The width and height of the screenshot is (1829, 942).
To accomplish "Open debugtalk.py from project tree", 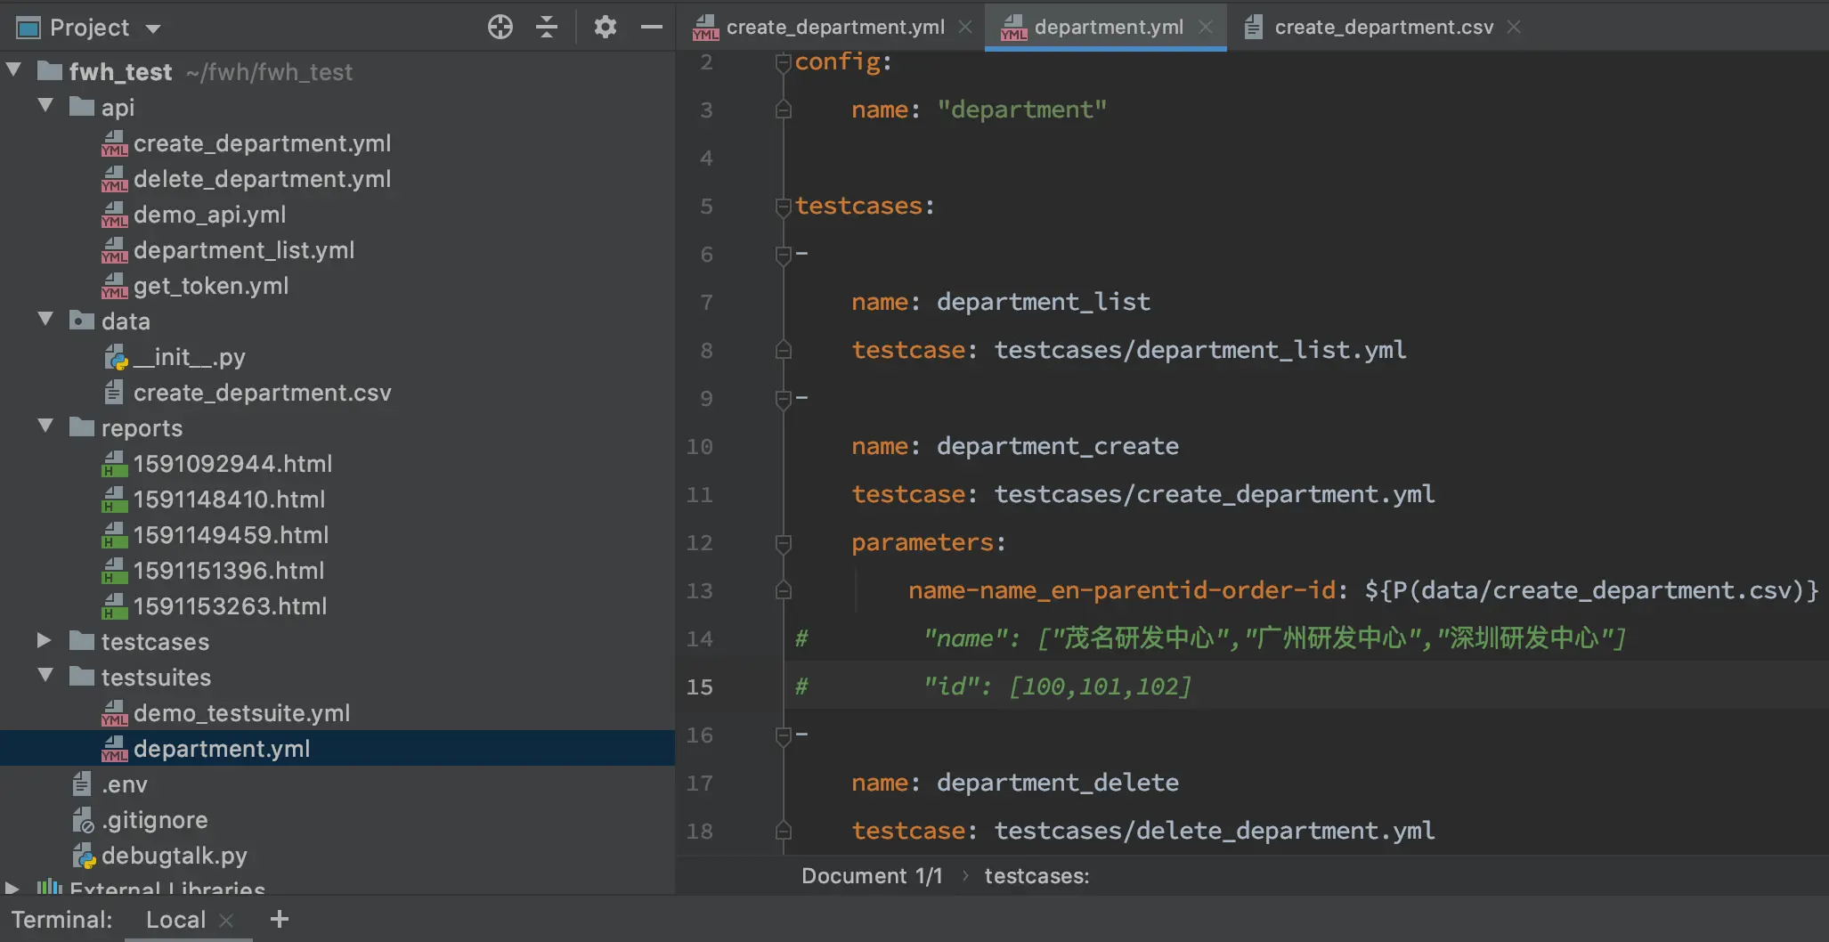I will coord(174,856).
